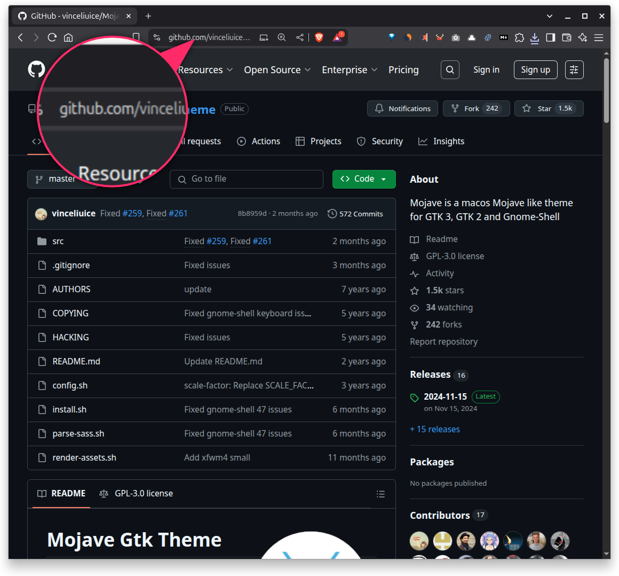Expand the Enterprise nav dropdown

pyautogui.click(x=350, y=70)
